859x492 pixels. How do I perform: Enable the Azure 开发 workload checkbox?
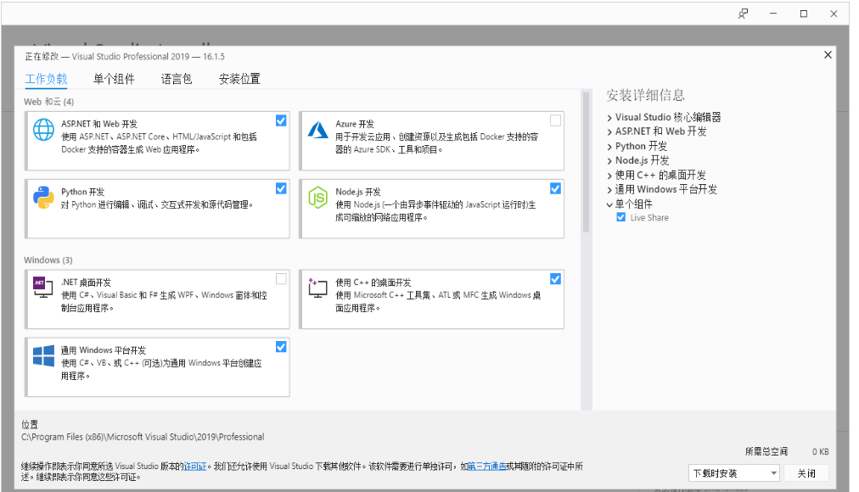pyautogui.click(x=556, y=120)
